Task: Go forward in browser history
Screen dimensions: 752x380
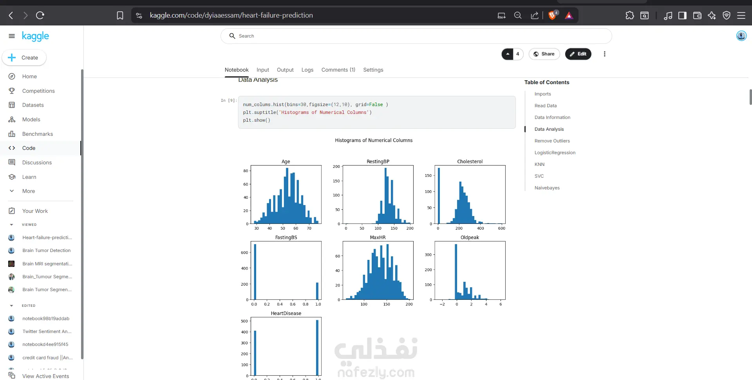Action: click(x=25, y=15)
